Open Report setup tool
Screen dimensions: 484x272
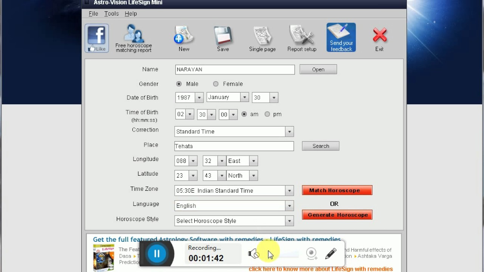302,38
